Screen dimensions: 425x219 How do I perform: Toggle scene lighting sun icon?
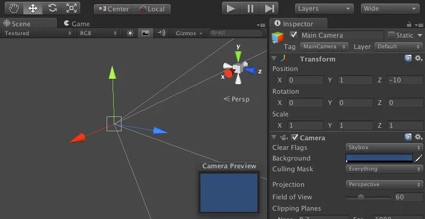point(130,33)
